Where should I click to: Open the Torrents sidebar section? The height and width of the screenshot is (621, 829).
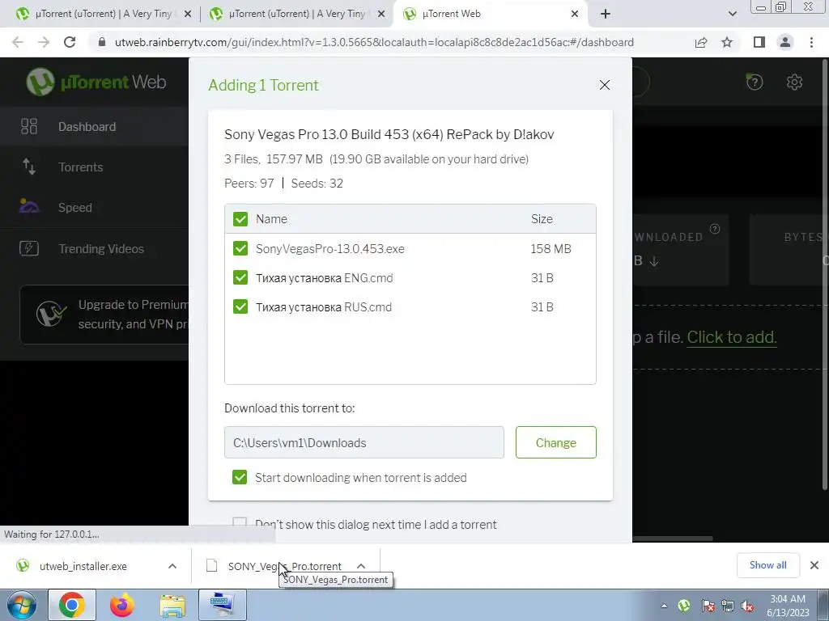pyautogui.click(x=94, y=167)
